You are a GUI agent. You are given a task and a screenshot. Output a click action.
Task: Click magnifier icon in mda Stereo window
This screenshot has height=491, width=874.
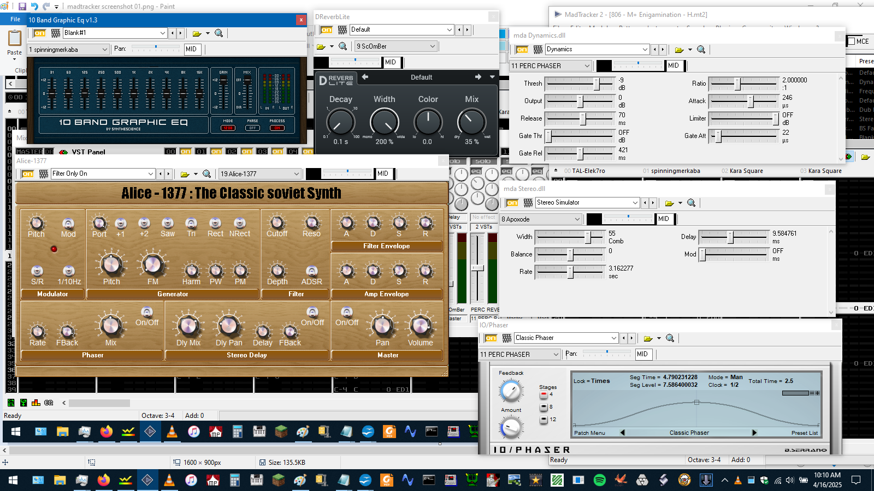click(x=692, y=203)
